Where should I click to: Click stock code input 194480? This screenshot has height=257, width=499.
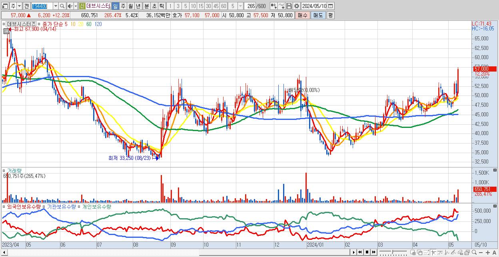click(x=42, y=6)
